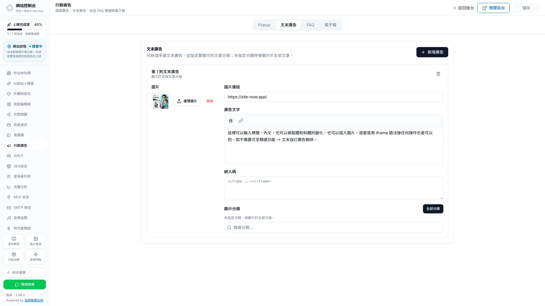Open 圖片壓縮 shortcut tile
The width and height of the screenshot is (545, 306).
click(x=35, y=241)
